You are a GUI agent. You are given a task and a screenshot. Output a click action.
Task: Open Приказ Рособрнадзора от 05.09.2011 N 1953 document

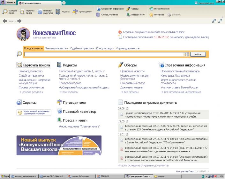click(x=163, y=115)
